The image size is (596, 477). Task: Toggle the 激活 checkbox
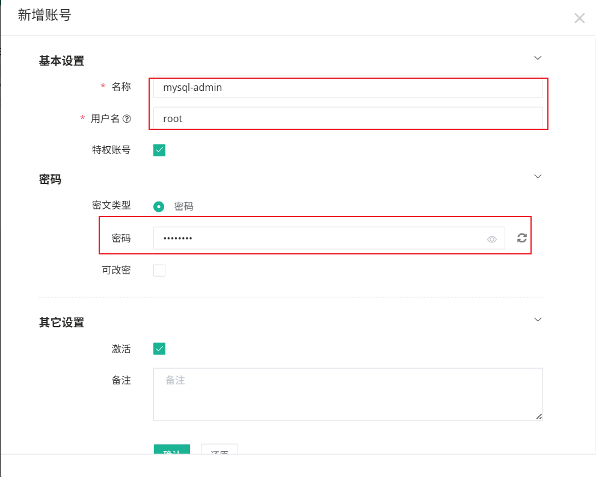[x=159, y=349]
